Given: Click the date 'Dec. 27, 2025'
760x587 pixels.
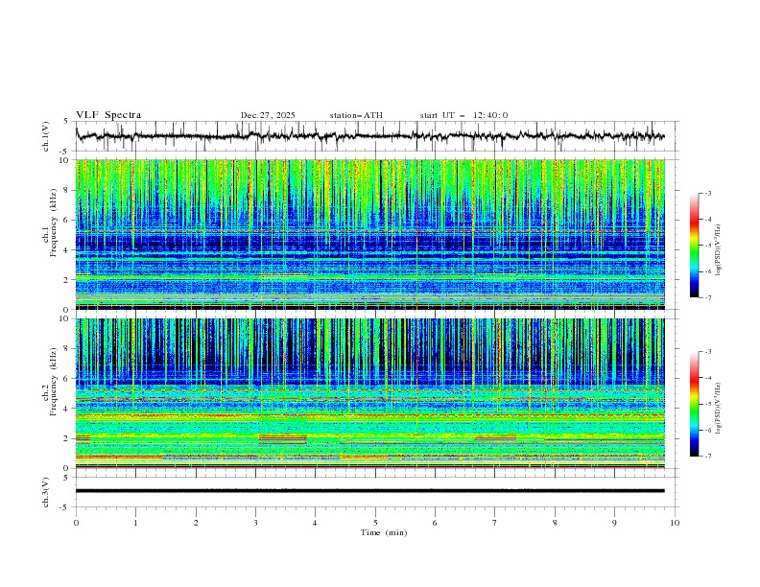Looking at the screenshot, I should [x=268, y=115].
